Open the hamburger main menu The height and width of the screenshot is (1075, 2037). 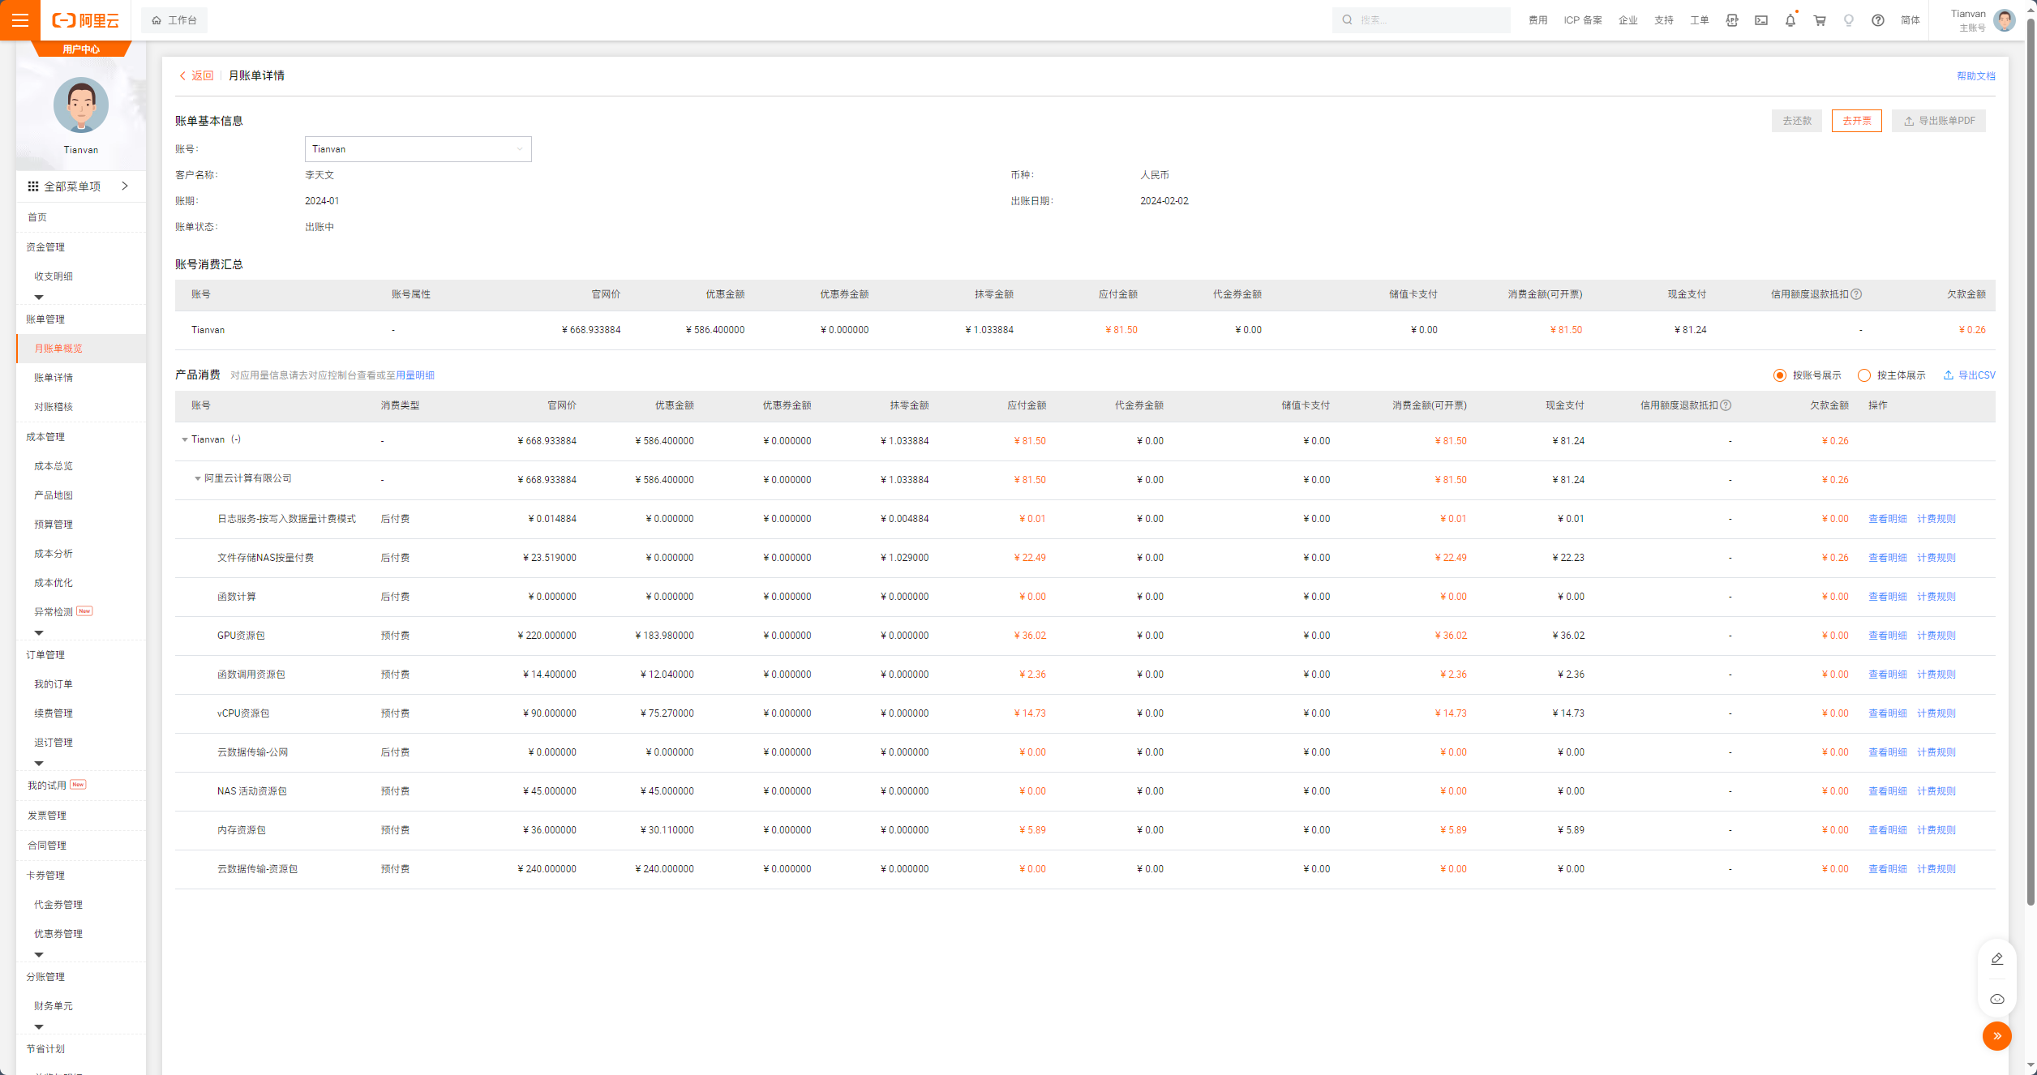[20, 20]
